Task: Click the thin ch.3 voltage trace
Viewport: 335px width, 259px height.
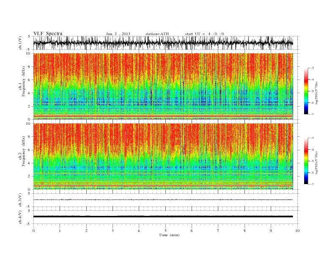Action: [163, 200]
